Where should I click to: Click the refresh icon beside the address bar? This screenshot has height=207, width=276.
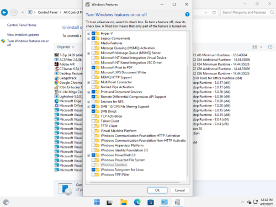click(x=214, y=13)
